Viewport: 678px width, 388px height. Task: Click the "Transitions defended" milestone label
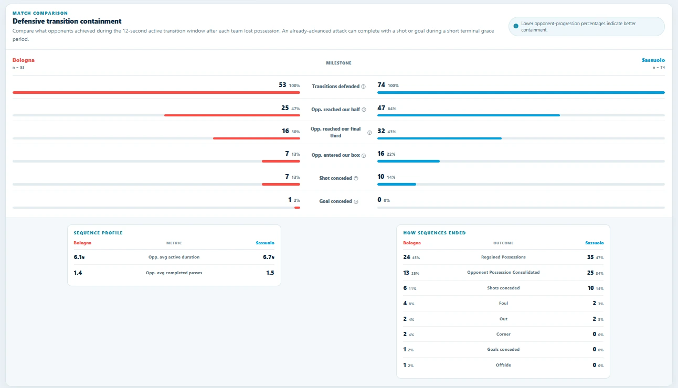pyautogui.click(x=335, y=87)
